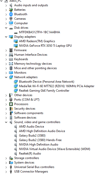The height and width of the screenshot is (181, 103).
Task: Select Realtek Gaming GbE Family Controller
Action: point(44,91)
